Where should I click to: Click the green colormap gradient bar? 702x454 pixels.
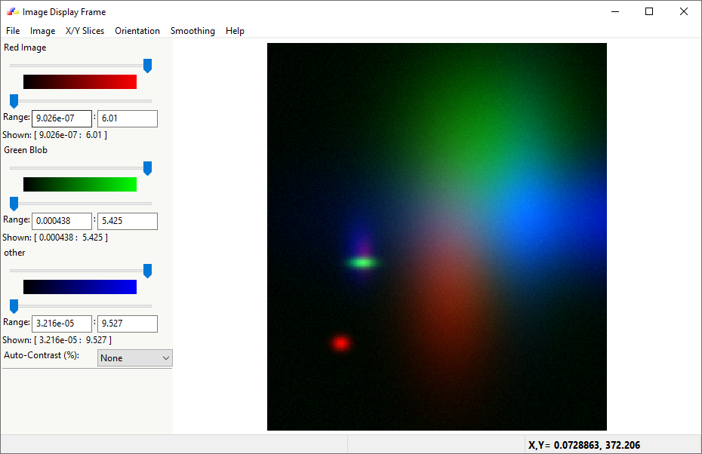point(80,185)
